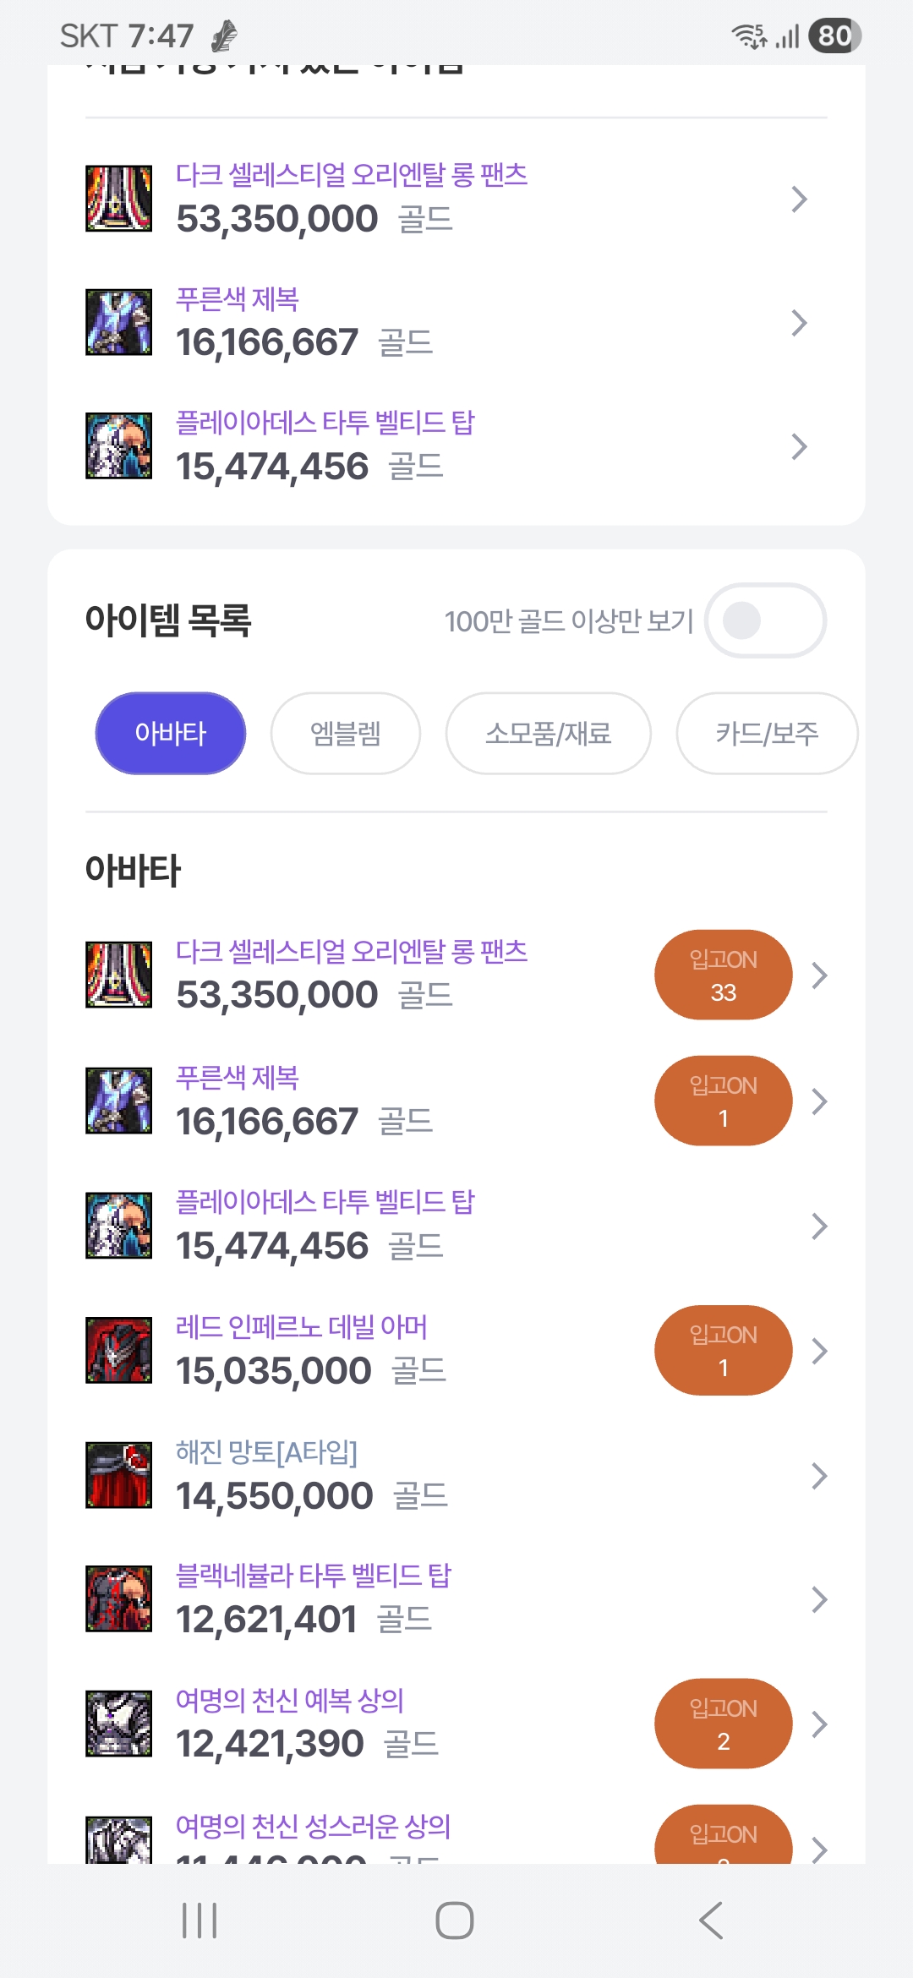Expand chevron beside 해진 망토[A타입]
Image resolution: width=913 pixels, height=1978 pixels.
click(818, 1476)
